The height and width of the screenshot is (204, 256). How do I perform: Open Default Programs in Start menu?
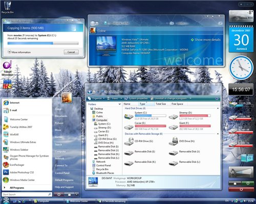pyautogui.click(x=64, y=180)
